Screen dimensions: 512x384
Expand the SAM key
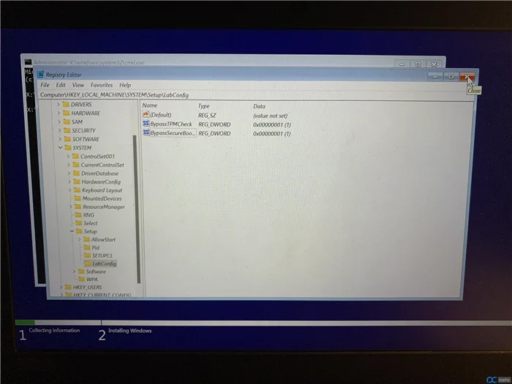[59, 122]
